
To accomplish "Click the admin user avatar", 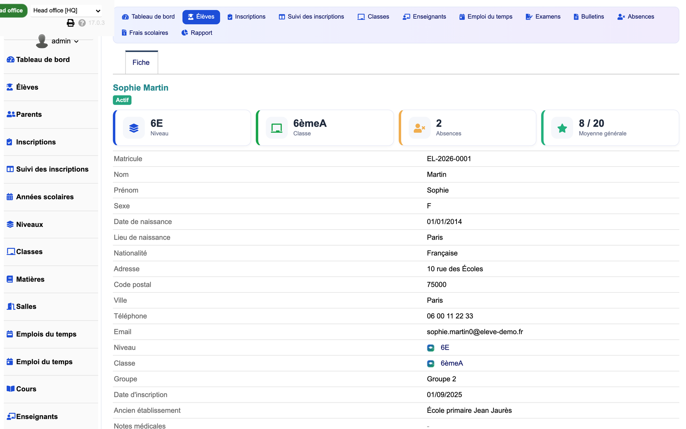I will click(x=42, y=41).
